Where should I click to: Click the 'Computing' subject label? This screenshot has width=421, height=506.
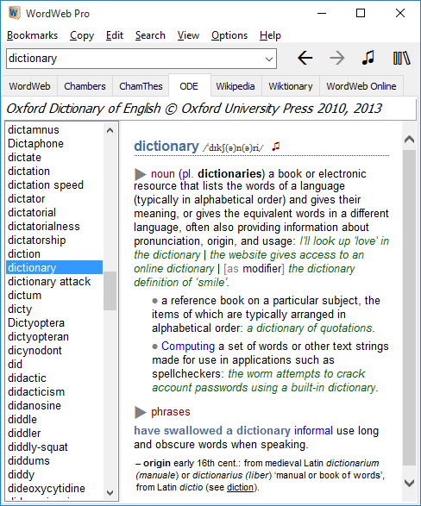(x=188, y=346)
